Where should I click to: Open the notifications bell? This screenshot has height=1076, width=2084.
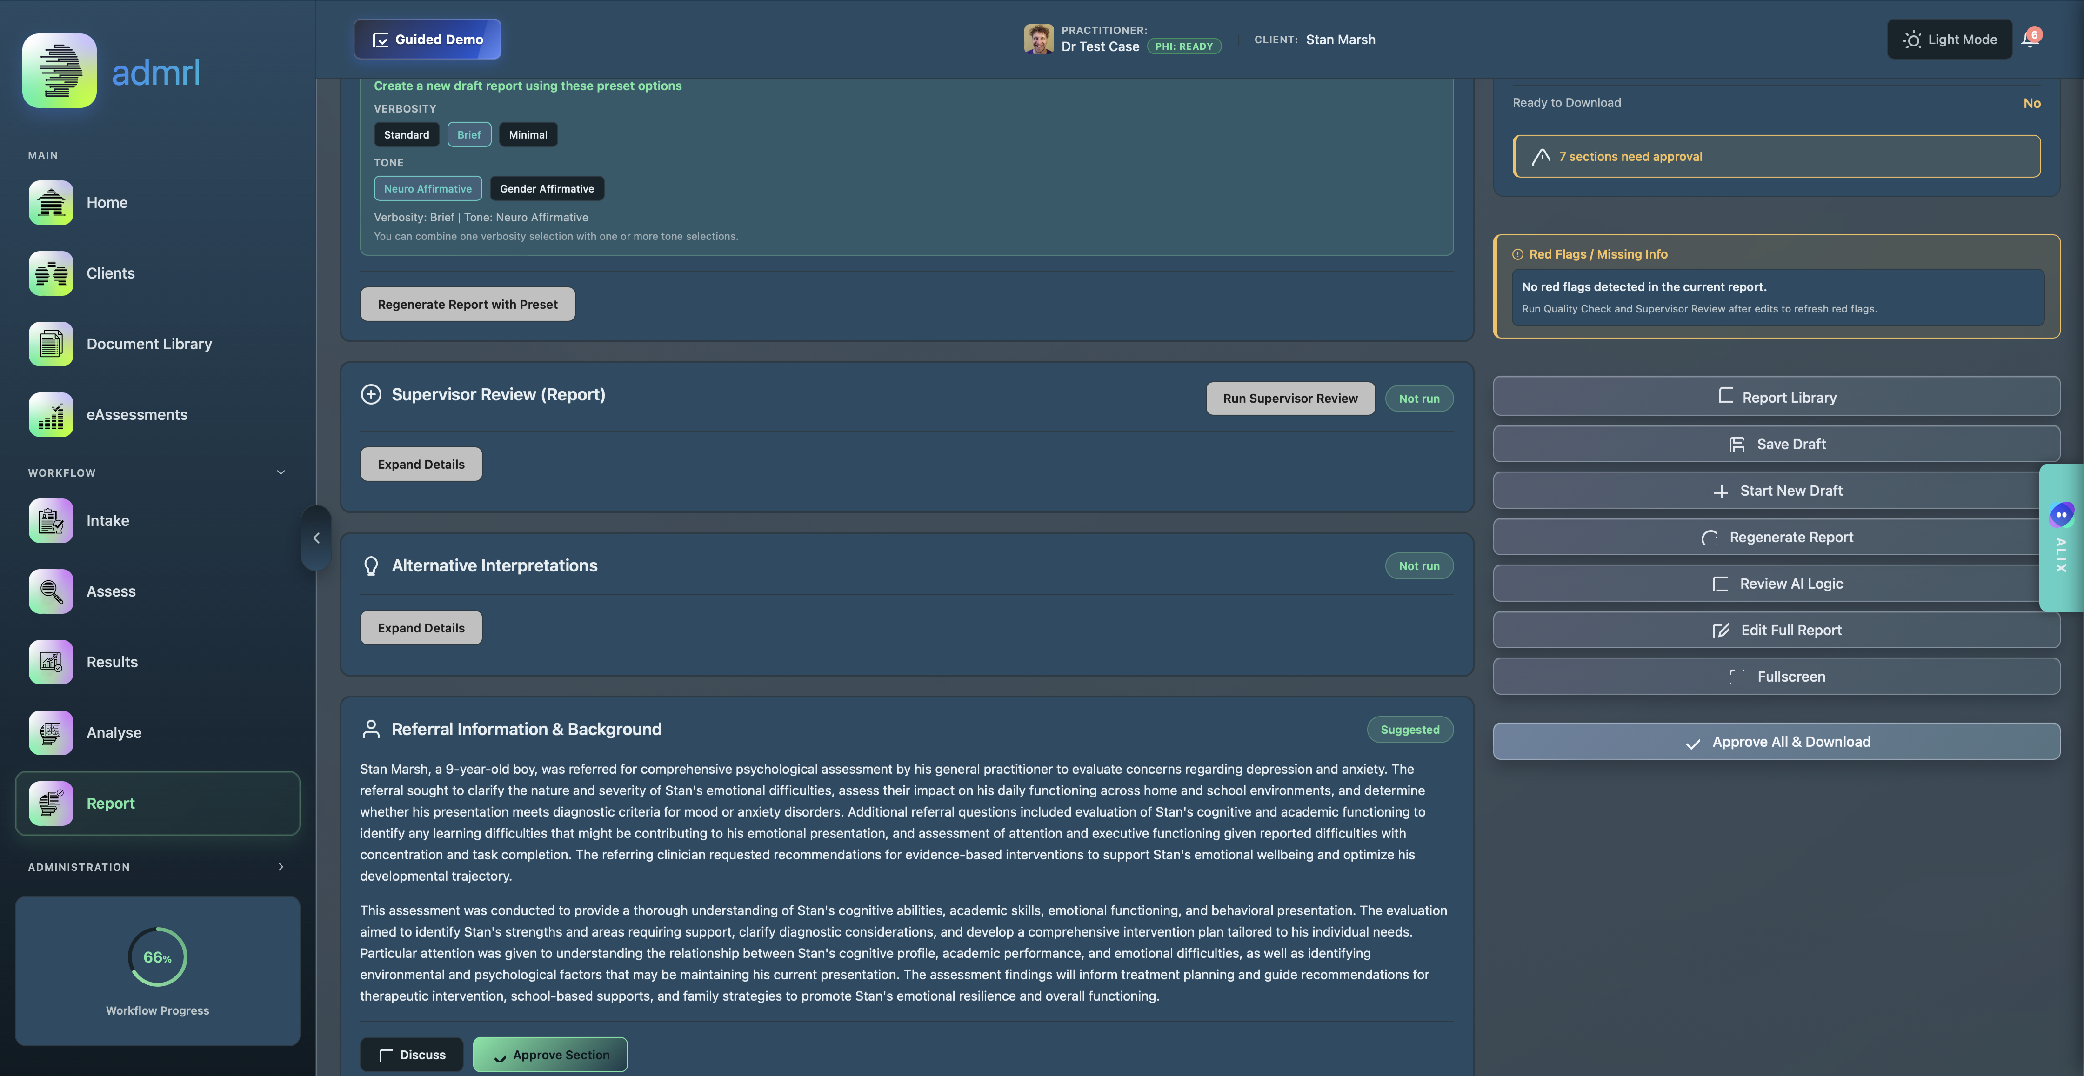click(x=2030, y=39)
